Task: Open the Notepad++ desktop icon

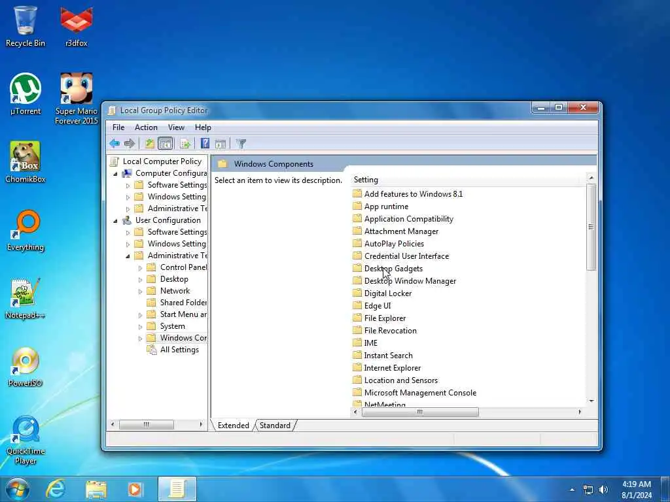Action: pos(26,299)
